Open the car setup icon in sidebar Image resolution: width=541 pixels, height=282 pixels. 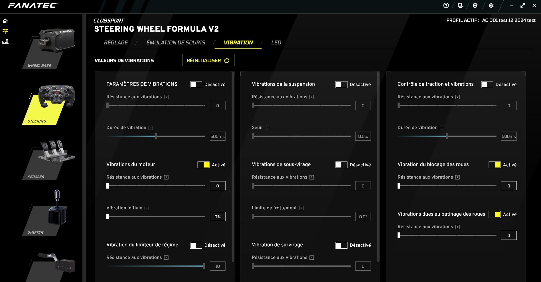pos(5,42)
